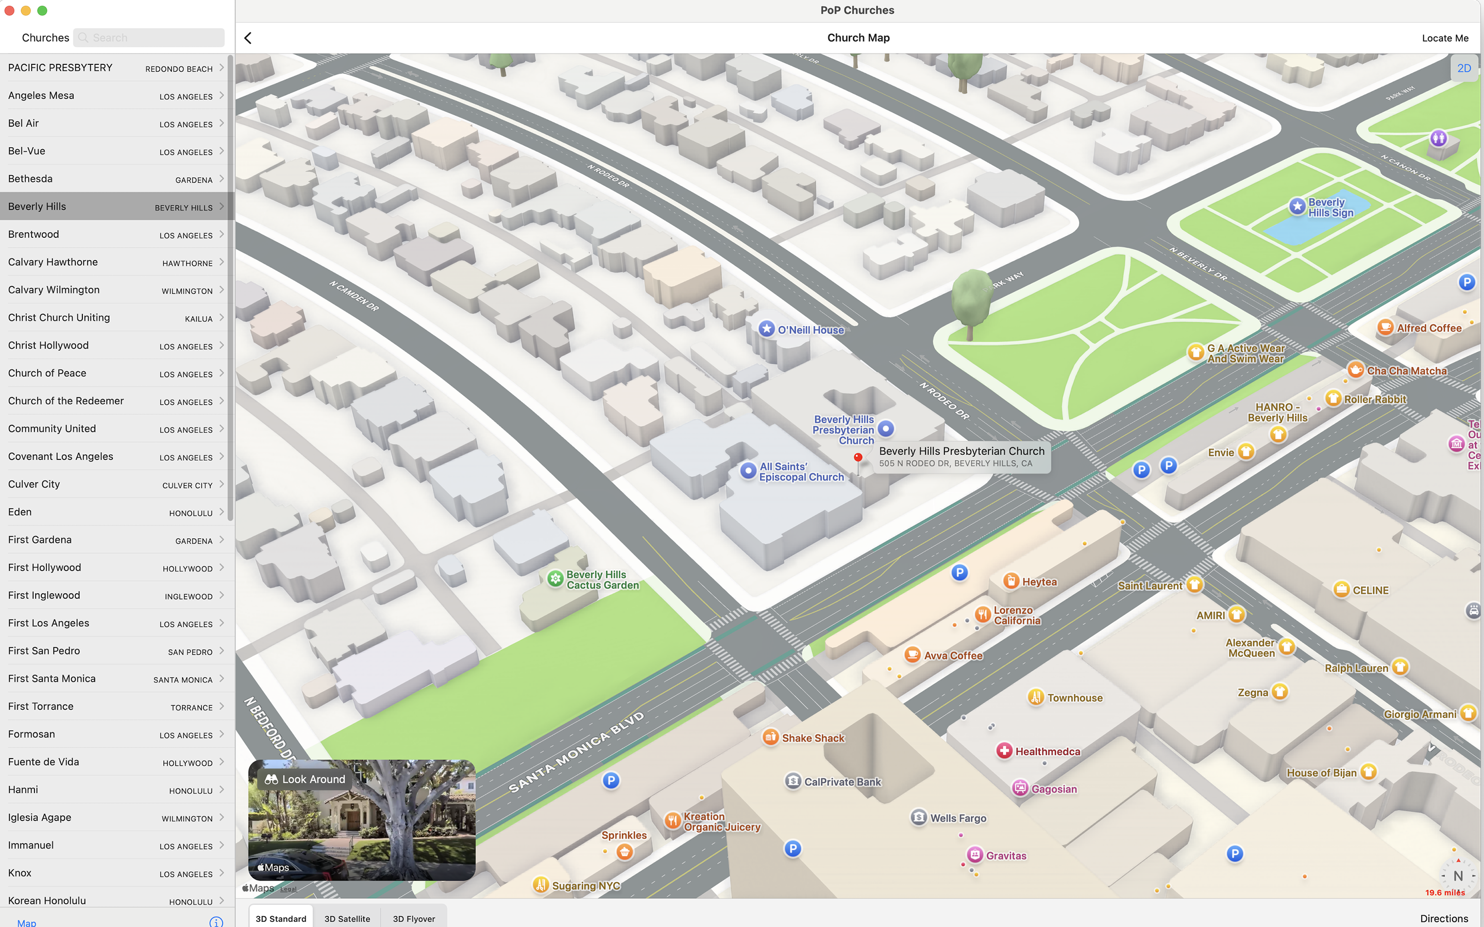Select Church of Peace in the list
Screen dimensions: 1484x927
[116, 373]
